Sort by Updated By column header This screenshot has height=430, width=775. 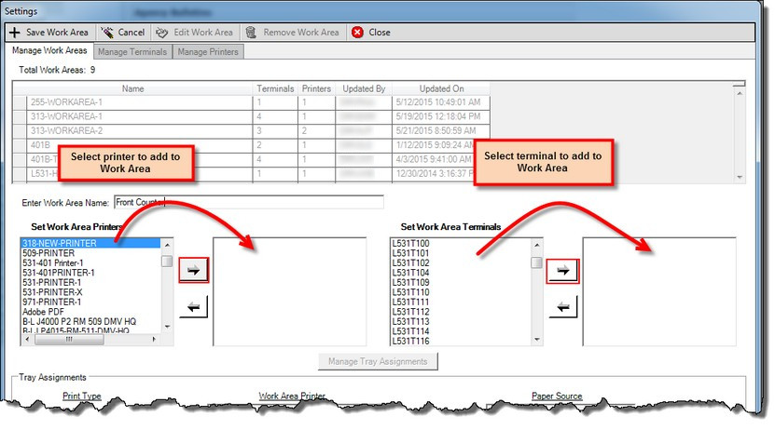tap(364, 88)
